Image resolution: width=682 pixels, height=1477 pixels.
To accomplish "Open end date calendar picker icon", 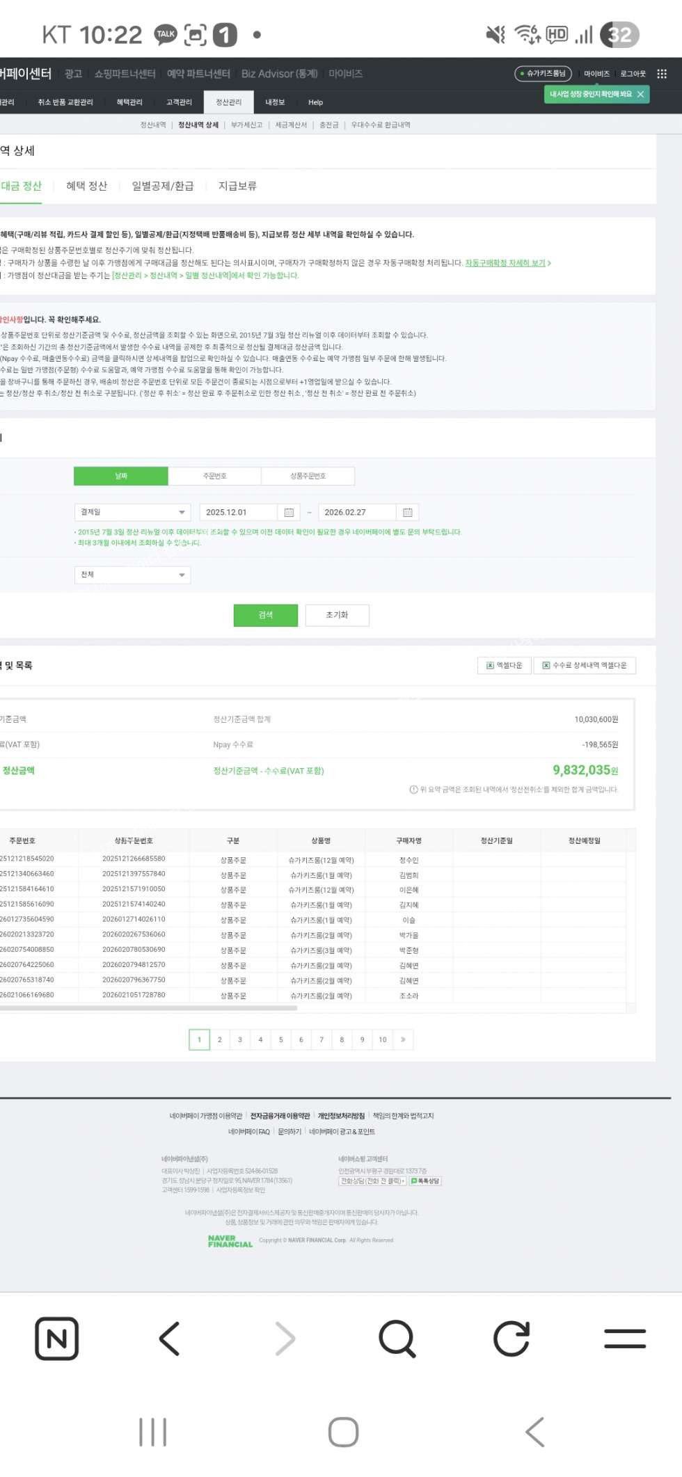I will (407, 513).
